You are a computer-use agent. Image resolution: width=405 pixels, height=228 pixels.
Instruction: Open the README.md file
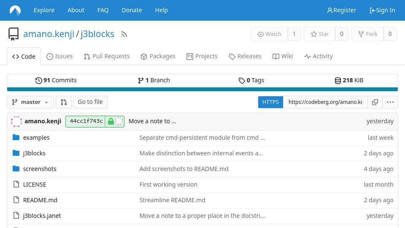(x=40, y=200)
